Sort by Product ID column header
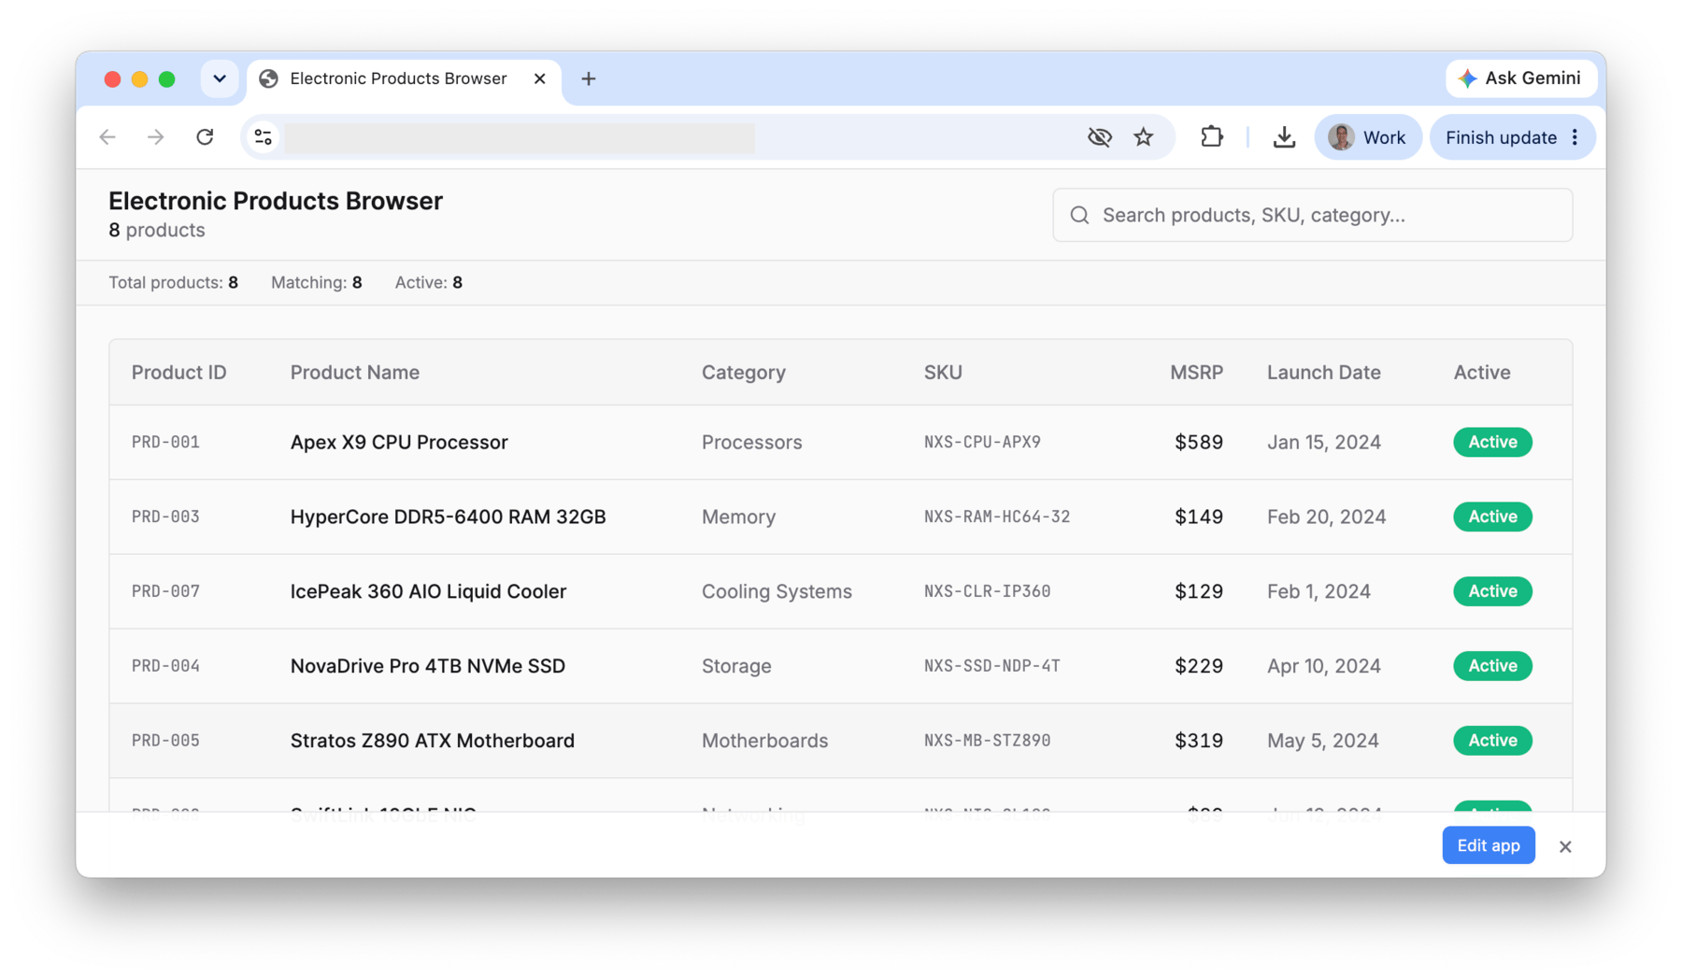 (x=178, y=372)
